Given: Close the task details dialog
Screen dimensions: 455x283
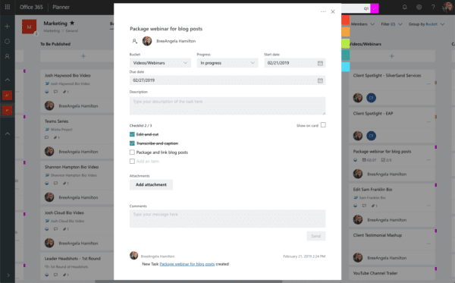Looking at the screenshot, I should pos(333,11).
